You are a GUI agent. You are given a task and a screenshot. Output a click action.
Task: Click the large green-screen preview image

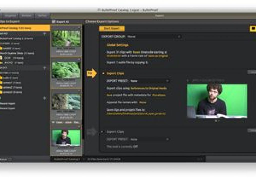click(217, 101)
